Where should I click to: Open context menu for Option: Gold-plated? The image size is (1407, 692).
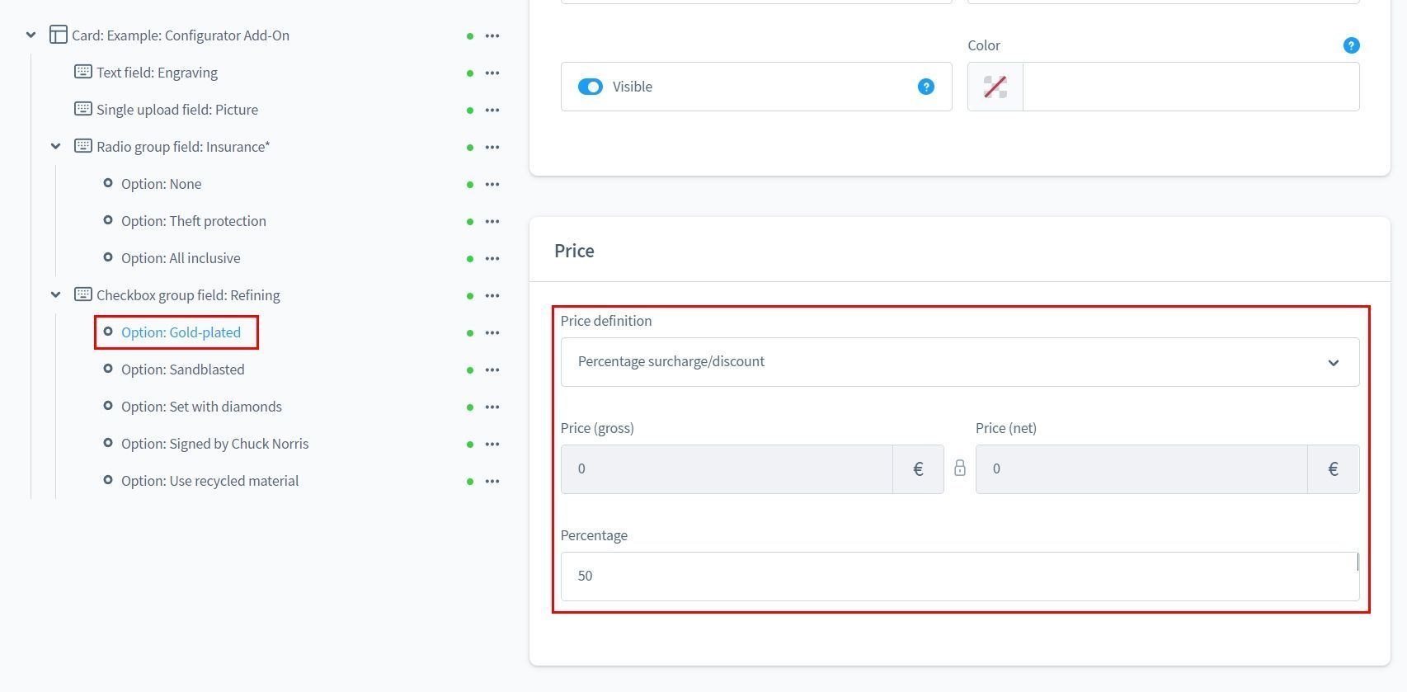click(492, 332)
